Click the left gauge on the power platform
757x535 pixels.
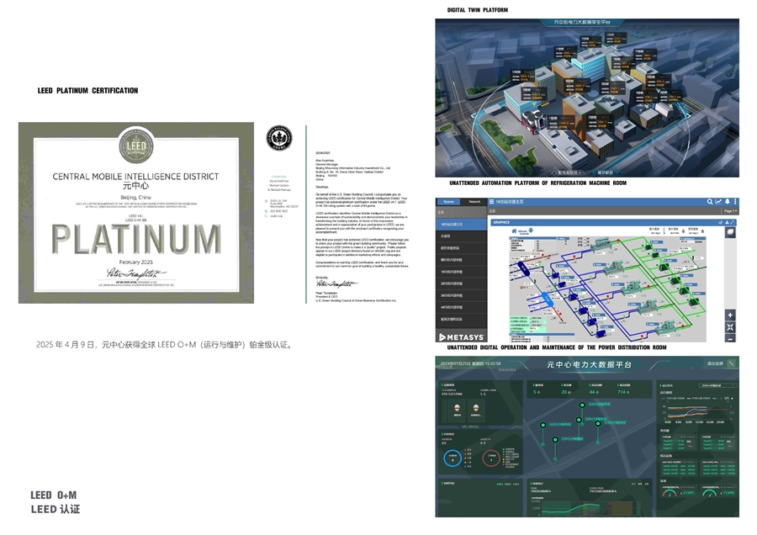tap(670, 493)
